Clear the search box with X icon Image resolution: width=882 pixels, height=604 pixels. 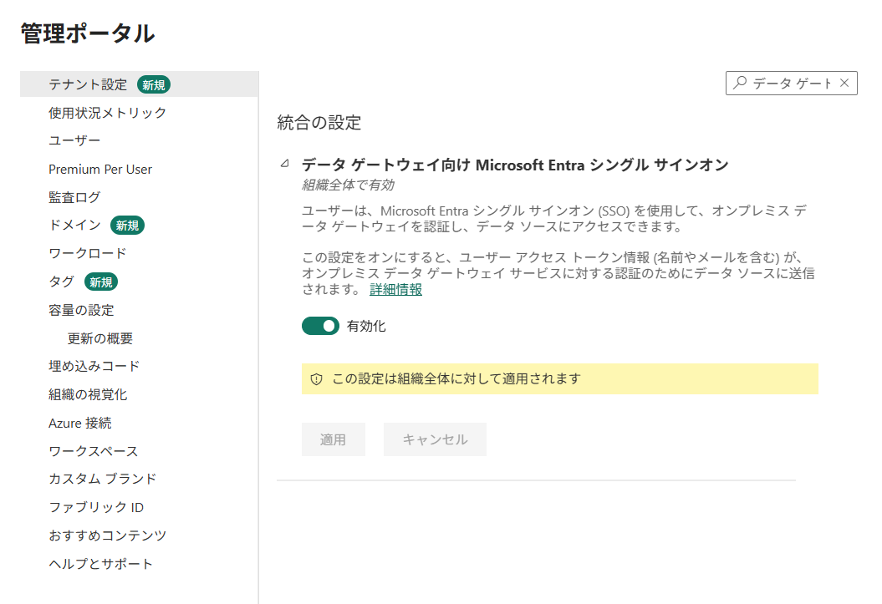click(844, 84)
